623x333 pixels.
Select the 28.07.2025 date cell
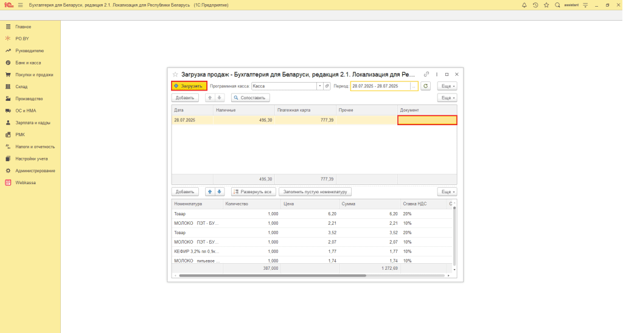(192, 120)
